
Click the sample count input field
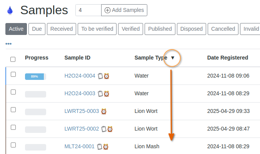(x=88, y=10)
